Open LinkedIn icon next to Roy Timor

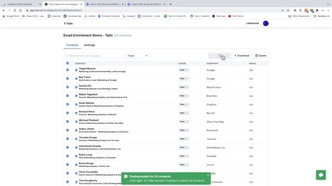(x=76, y=79)
